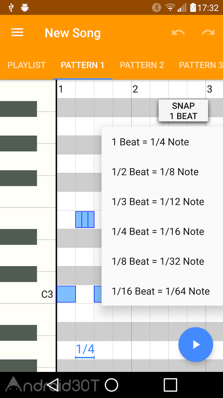Switch to the PATTERN 2 tab

142,65
